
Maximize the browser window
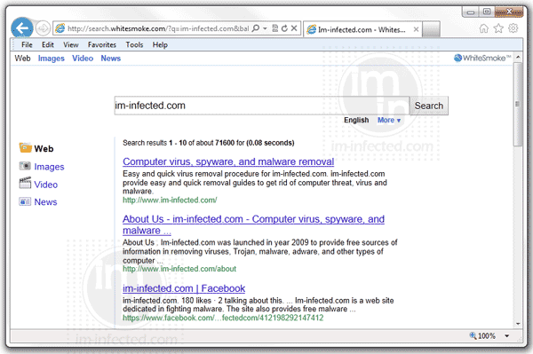point(487,12)
